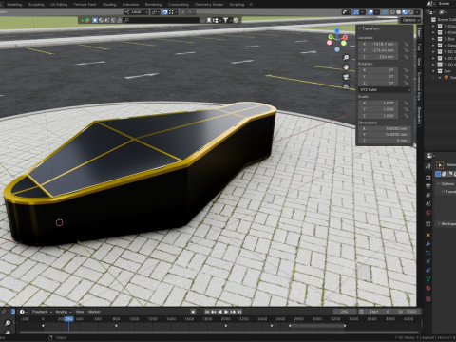The image size is (456, 342).
Task: Toggle auto keying record button
Action: click(193, 312)
